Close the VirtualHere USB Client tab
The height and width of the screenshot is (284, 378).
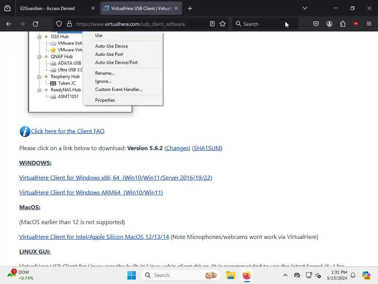(x=176, y=9)
